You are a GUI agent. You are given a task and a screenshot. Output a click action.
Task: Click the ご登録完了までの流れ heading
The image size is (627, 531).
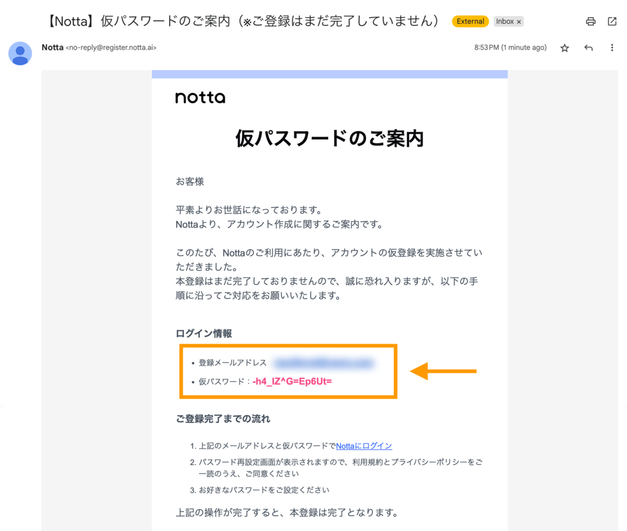coord(222,419)
